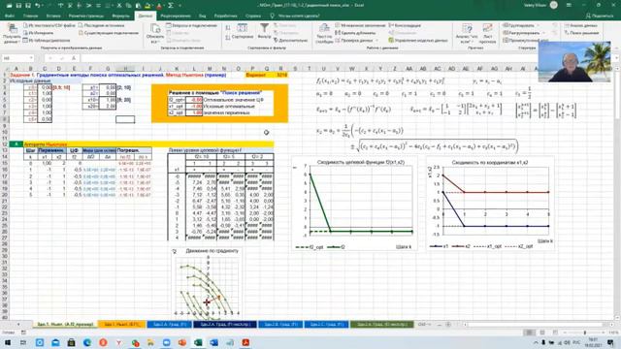Click into the formula bar
Viewport: 621px width, 349px height.
tap(344, 58)
